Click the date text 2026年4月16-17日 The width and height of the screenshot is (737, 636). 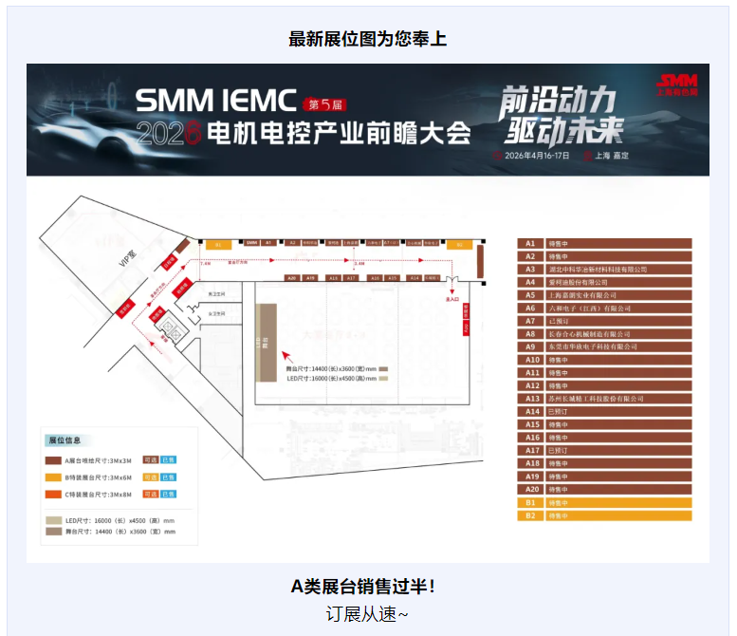tap(537, 156)
